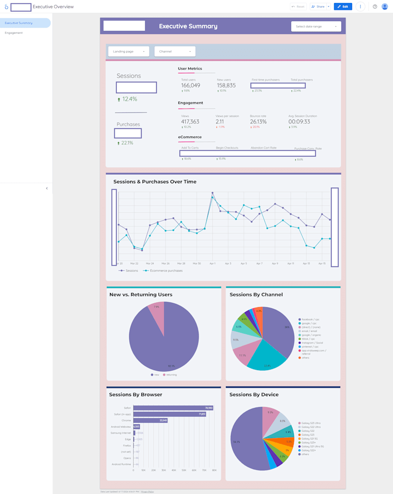Open the Select date range dropdown
The image size is (393, 494).
[x=316, y=27]
